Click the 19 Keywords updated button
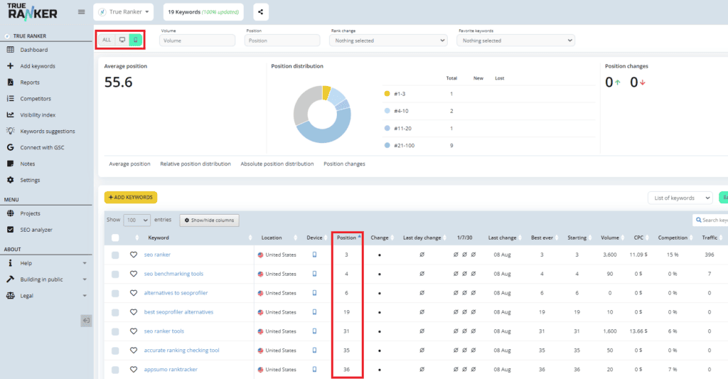This screenshot has width=728, height=379. (203, 11)
